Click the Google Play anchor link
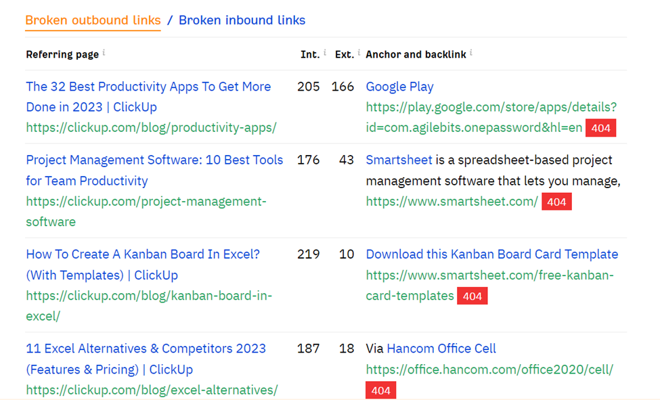Screen dimensions: 660x400 tap(399, 86)
